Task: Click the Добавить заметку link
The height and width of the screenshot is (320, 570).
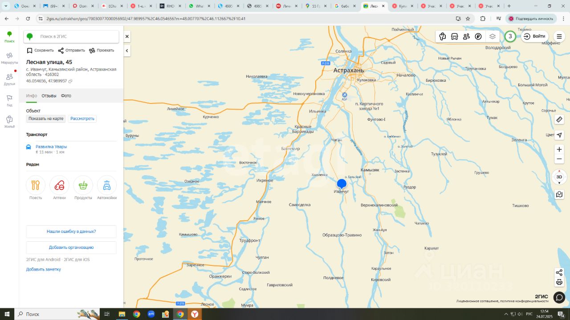Action: (44, 269)
